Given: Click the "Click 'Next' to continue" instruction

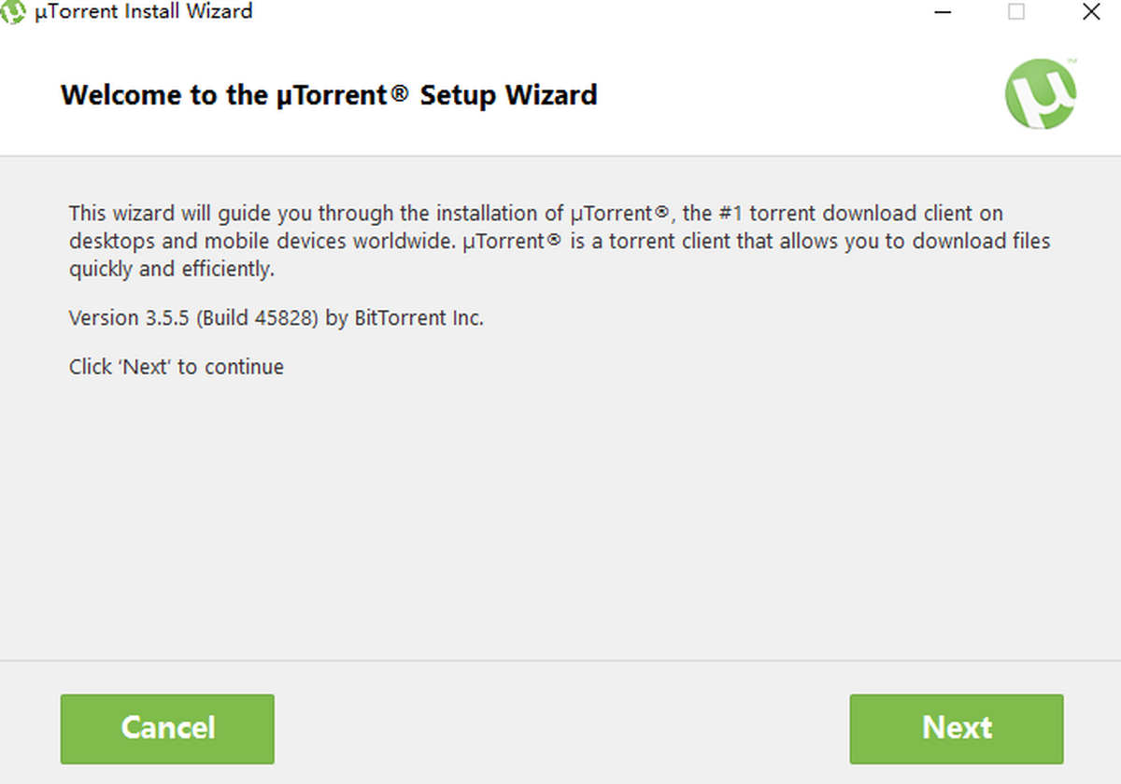Looking at the screenshot, I should tap(177, 367).
